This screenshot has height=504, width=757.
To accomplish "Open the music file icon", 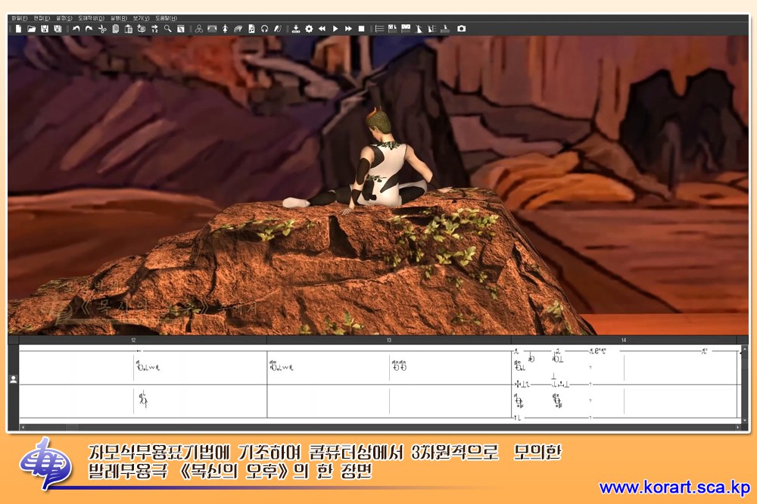I will (x=251, y=29).
